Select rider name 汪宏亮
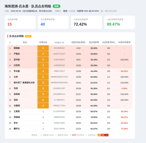 [x=17, y=65]
